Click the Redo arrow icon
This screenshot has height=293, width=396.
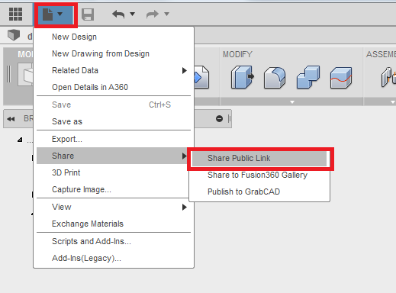[x=153, y=14]
